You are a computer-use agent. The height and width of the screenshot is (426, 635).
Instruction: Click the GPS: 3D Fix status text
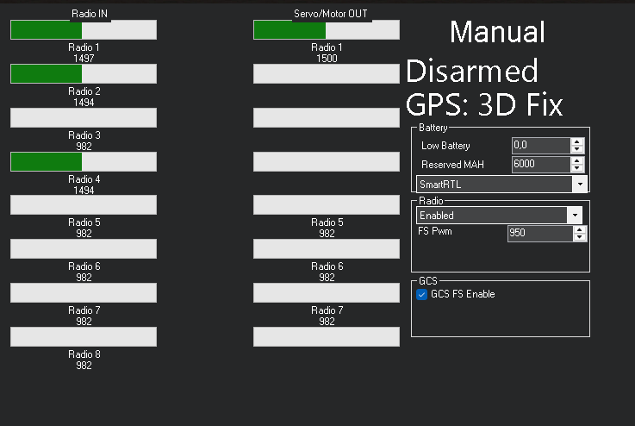tap(484, 104)
